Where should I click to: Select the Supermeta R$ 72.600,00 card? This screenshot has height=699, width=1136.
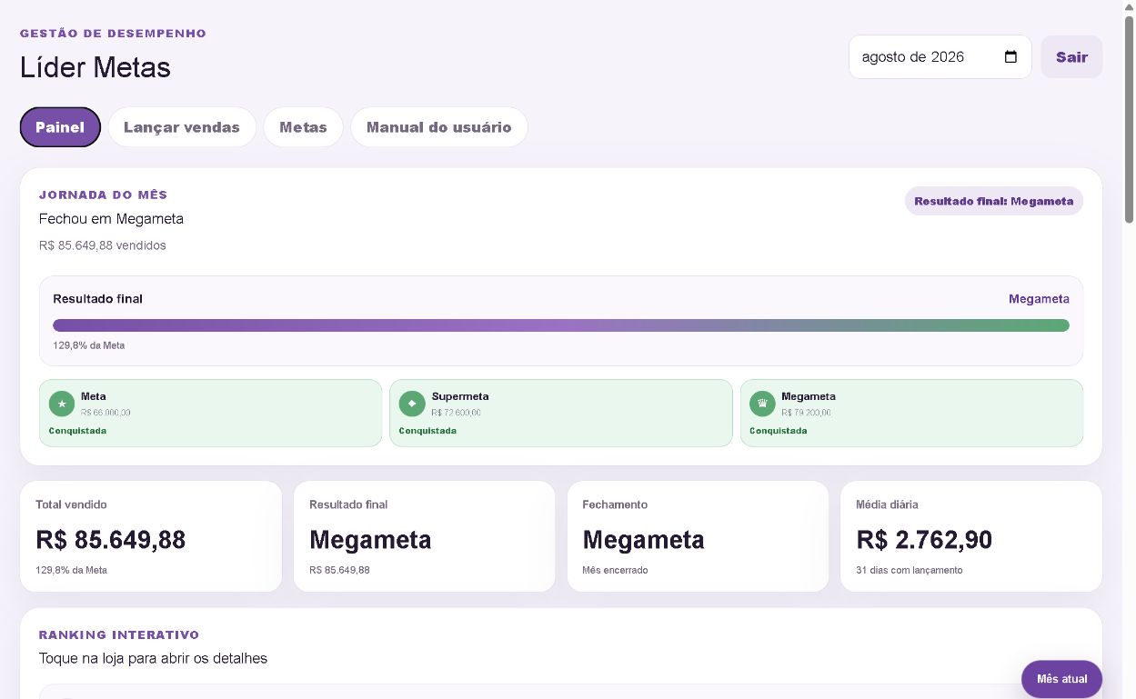[x=560, y=413]
